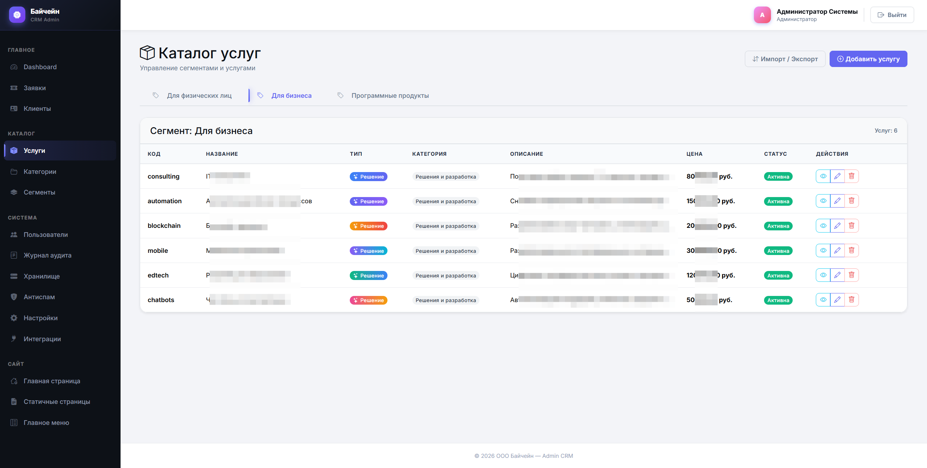Delete automation service using trash icon
The height and width of the screenshot is (468, 927).
[851, 201]
